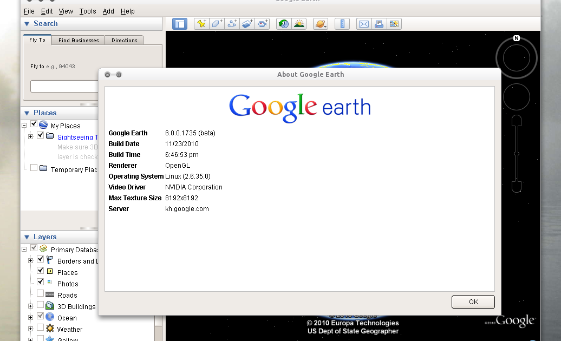Open the Ruler tool

342,23
